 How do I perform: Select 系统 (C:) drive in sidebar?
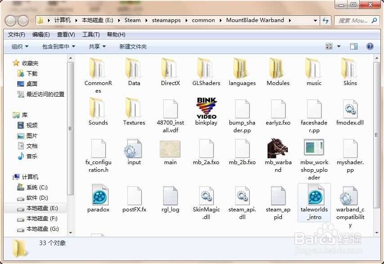point(32,188)
